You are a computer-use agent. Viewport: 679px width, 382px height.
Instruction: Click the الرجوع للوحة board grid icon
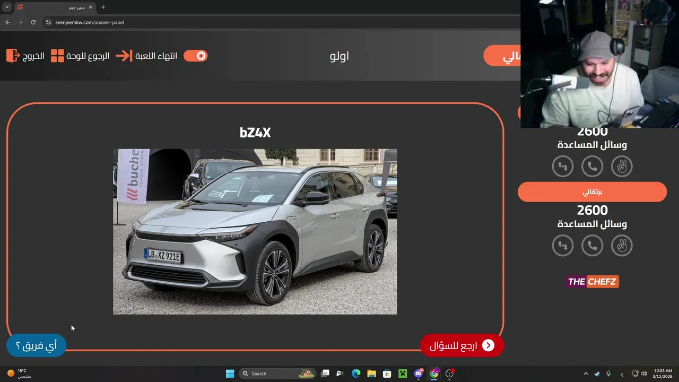click(x=57, y=56)
